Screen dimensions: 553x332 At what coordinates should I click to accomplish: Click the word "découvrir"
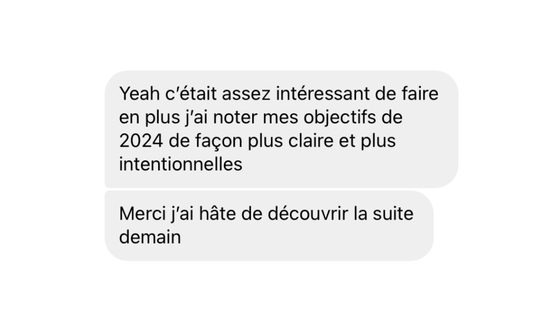[308, 214]
